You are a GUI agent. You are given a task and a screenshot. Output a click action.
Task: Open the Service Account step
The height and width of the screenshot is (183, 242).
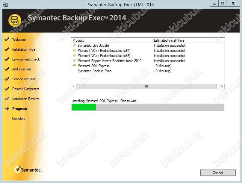24,79
